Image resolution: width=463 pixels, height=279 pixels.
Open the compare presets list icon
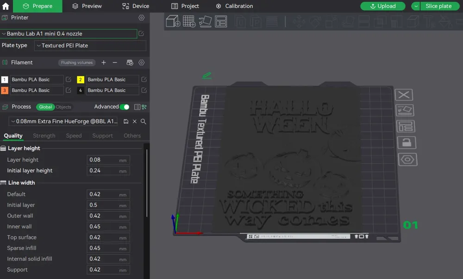point(137,107)
